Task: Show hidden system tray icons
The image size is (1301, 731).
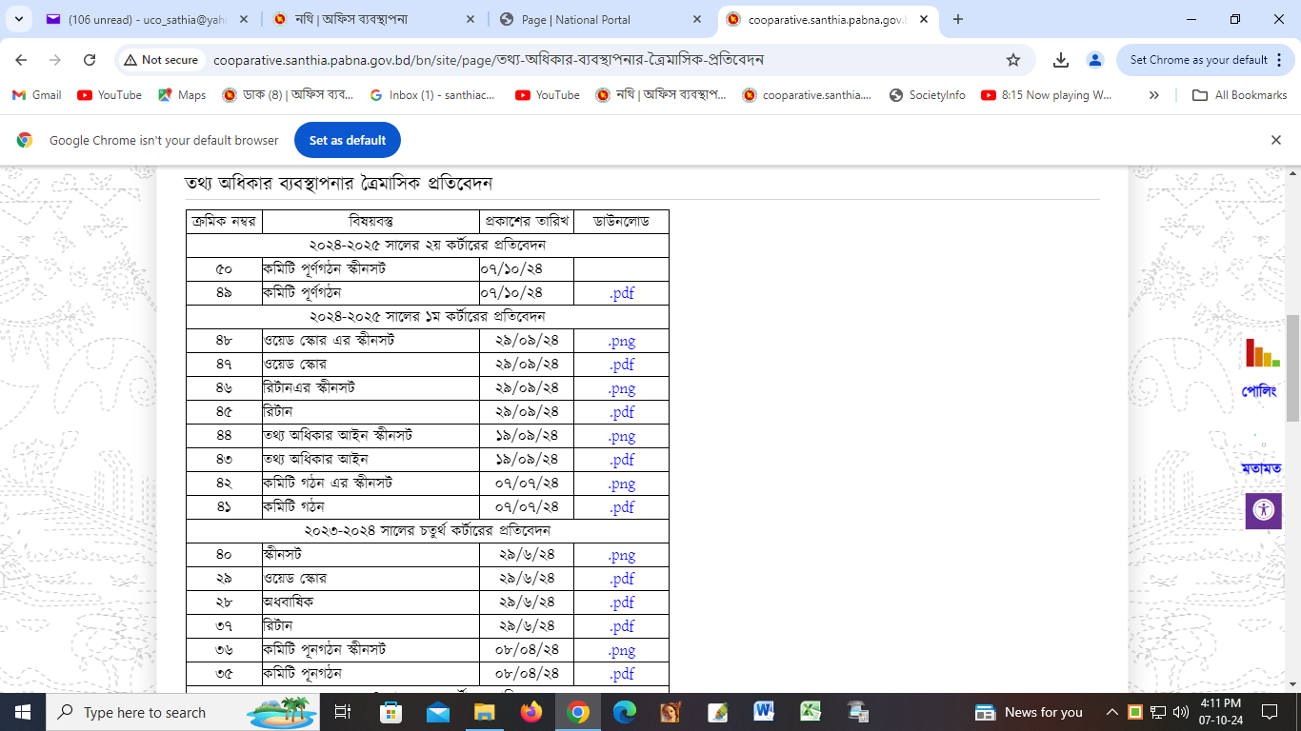Action: (1111, 712)
